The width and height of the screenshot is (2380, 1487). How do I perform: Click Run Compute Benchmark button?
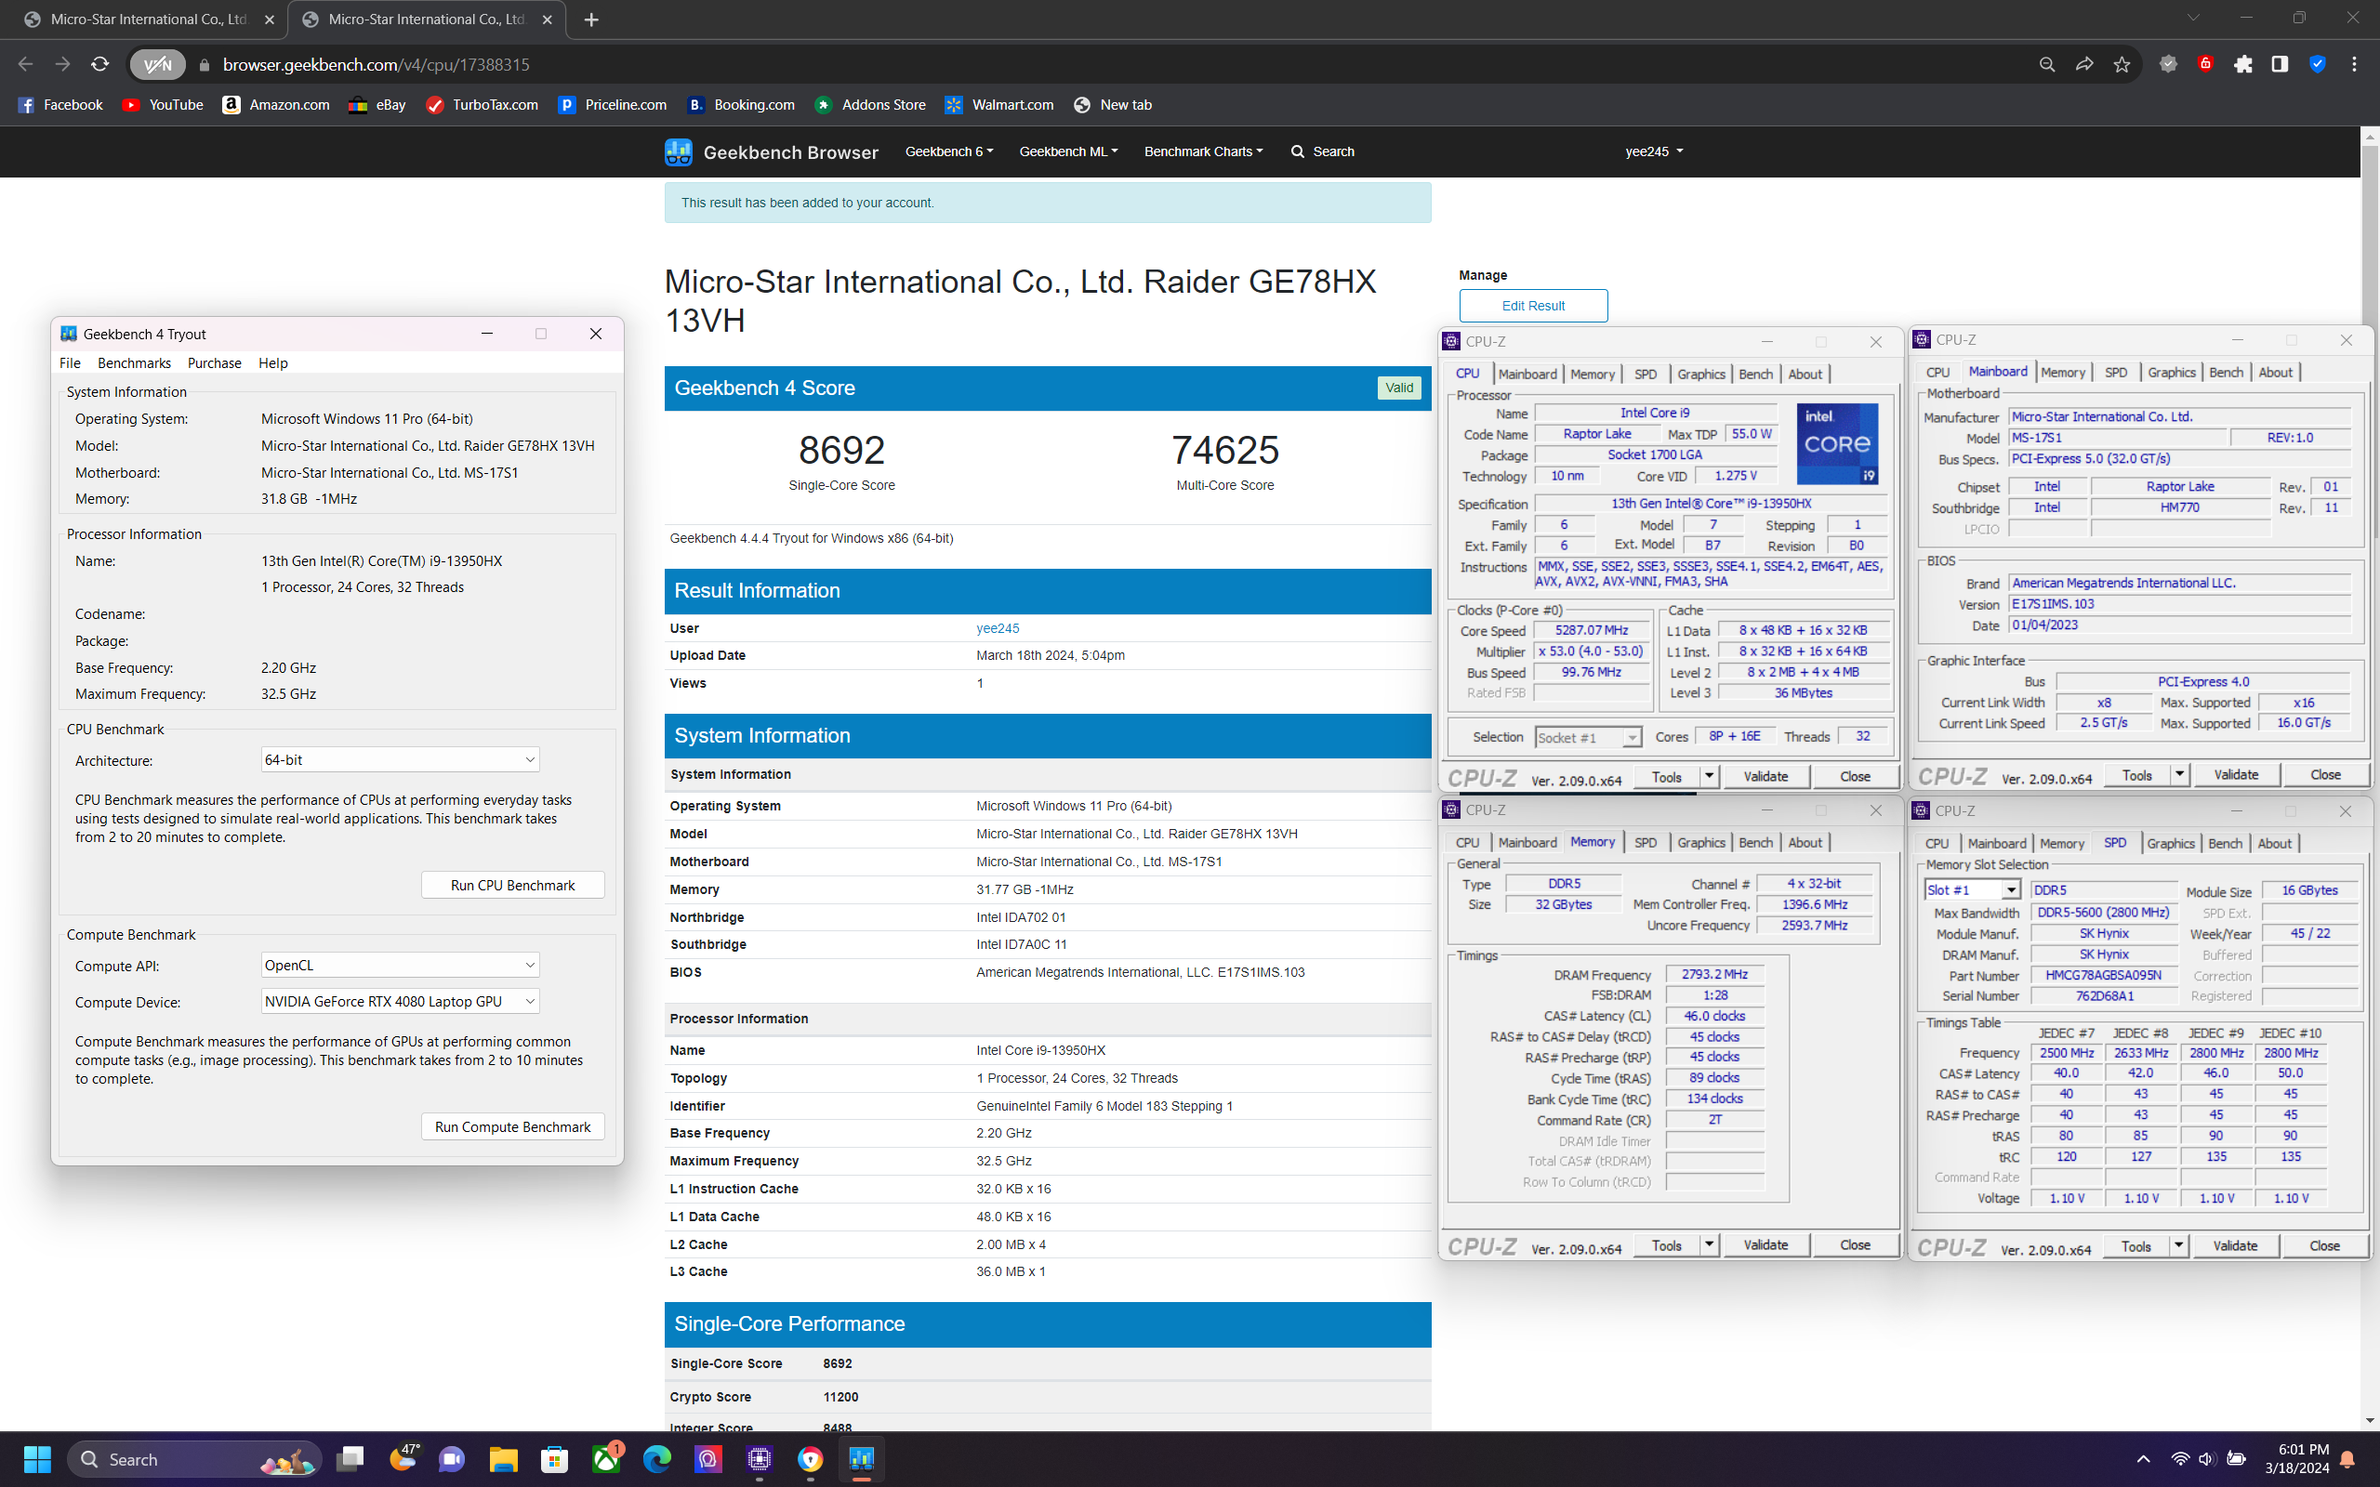click(512, 1126)
